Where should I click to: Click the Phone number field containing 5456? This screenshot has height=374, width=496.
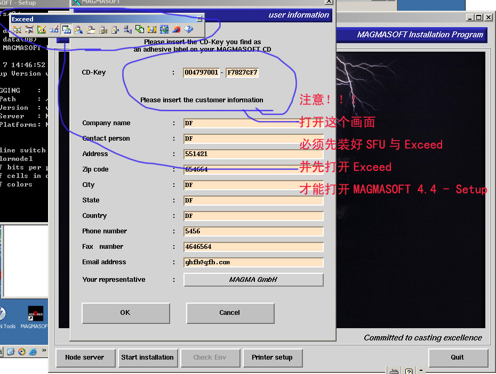point(253,231)
